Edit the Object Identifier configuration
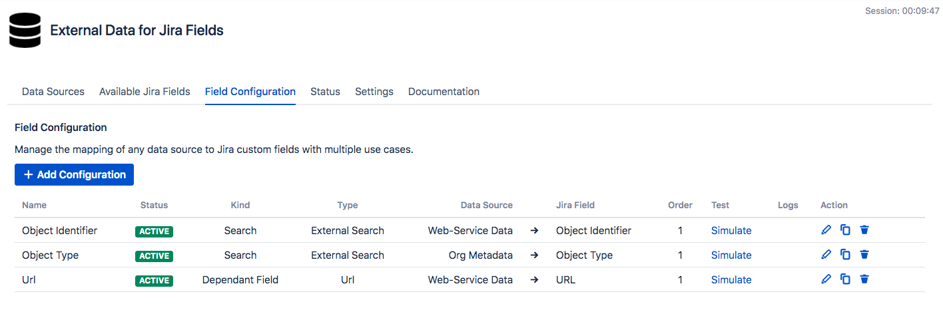Image resolution: width=943 pixels, height=312 pixels. [826, 230]
